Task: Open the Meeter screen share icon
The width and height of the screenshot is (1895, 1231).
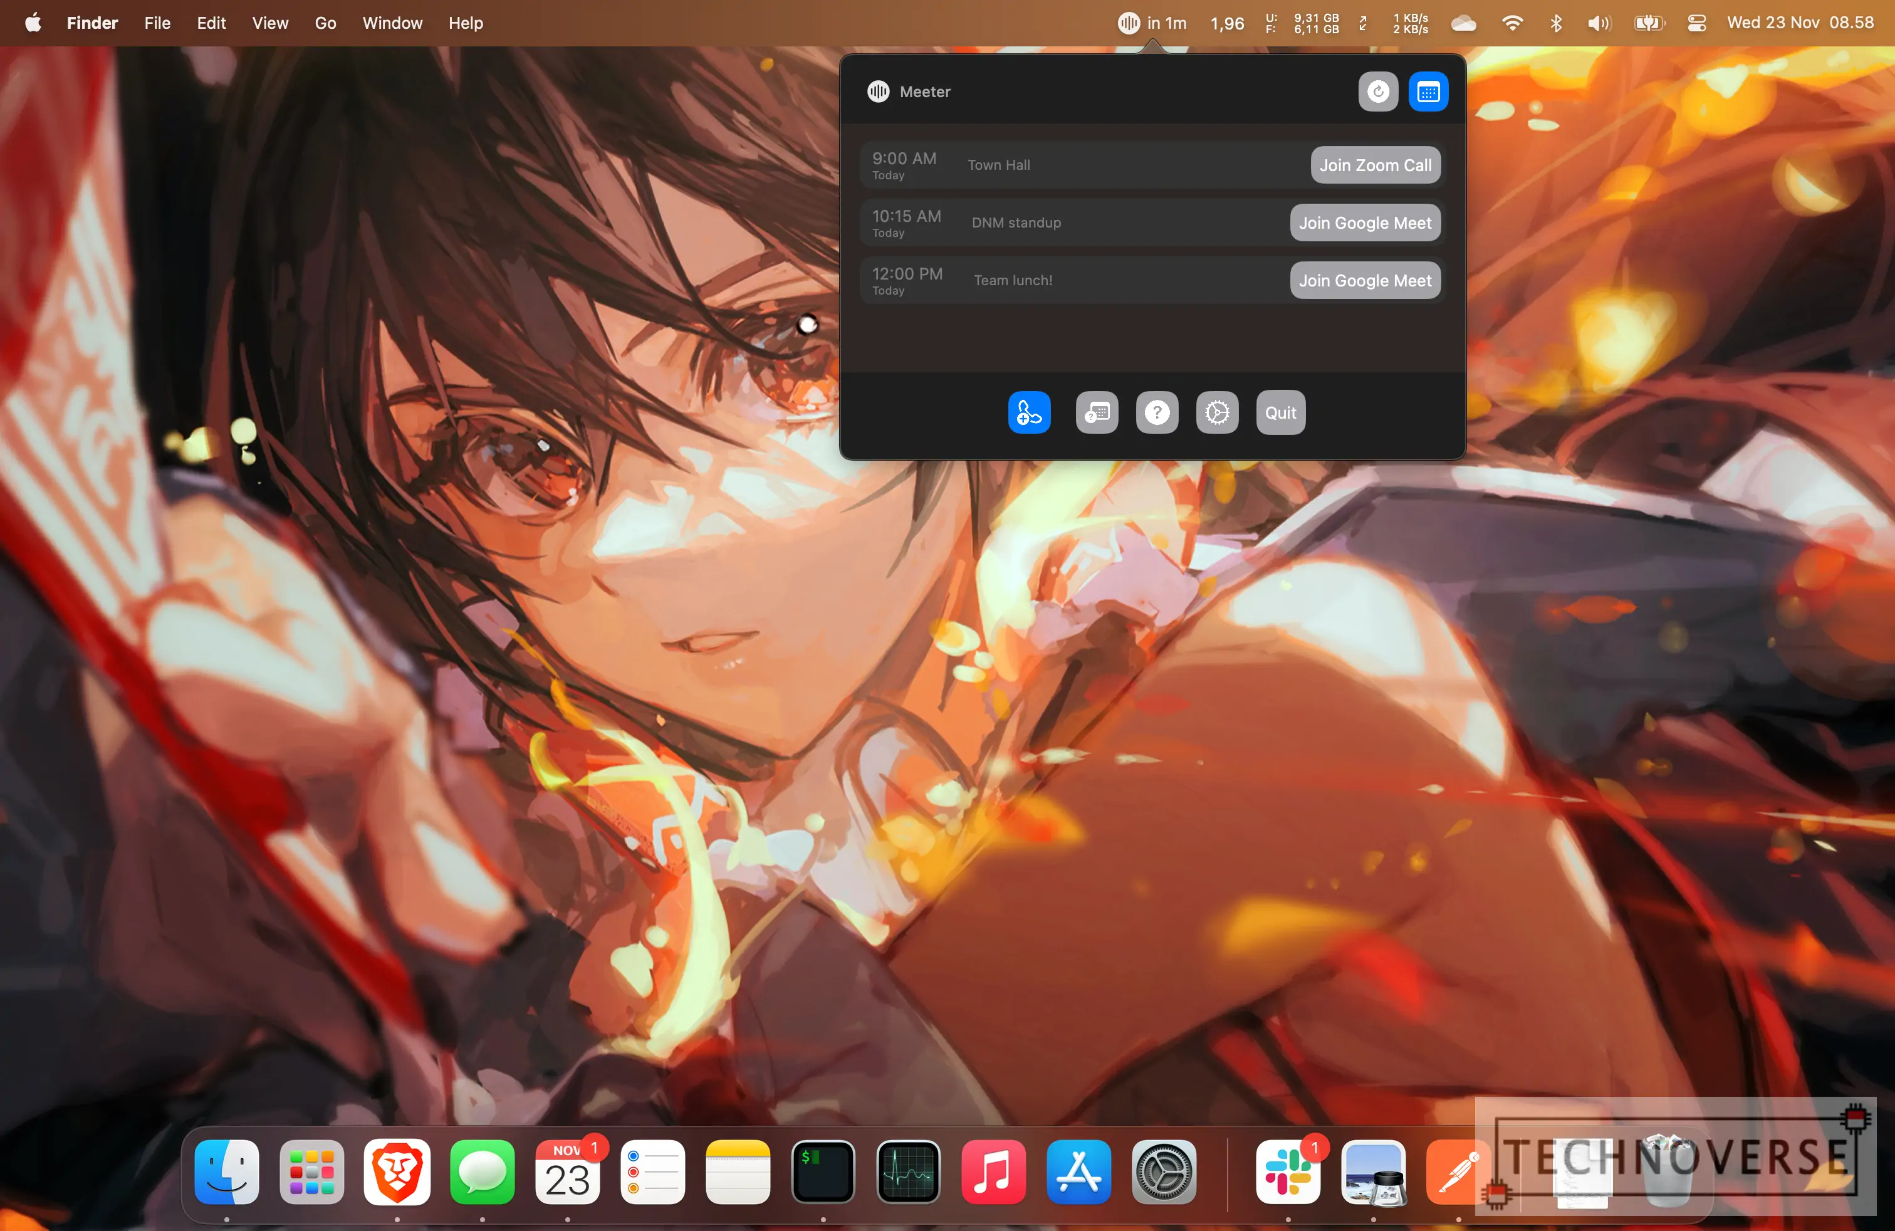Action: pos(1097,412)
